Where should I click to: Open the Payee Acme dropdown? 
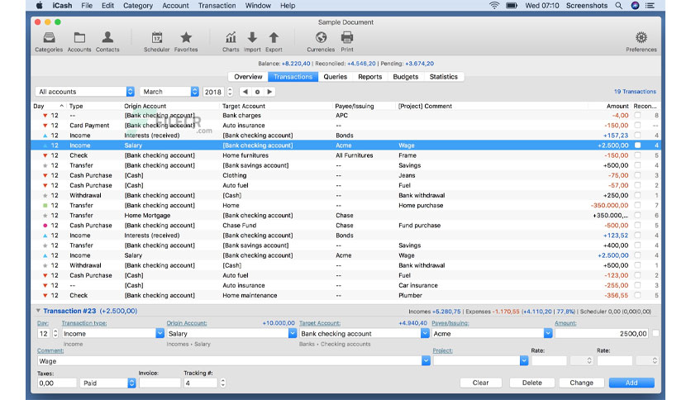point(548,334)
